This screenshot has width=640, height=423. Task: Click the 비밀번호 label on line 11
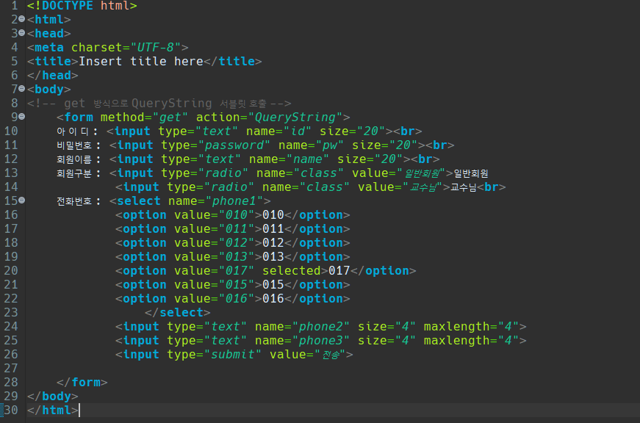click(x=74, y=145)
